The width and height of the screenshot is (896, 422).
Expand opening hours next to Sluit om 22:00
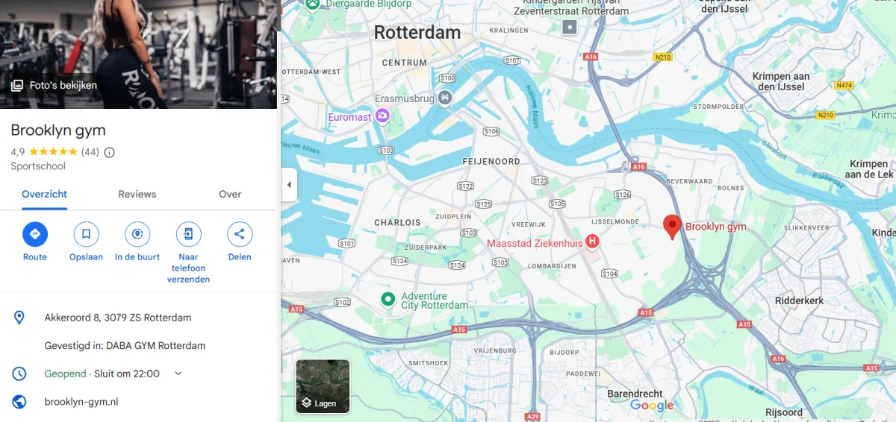coord(178,374)
